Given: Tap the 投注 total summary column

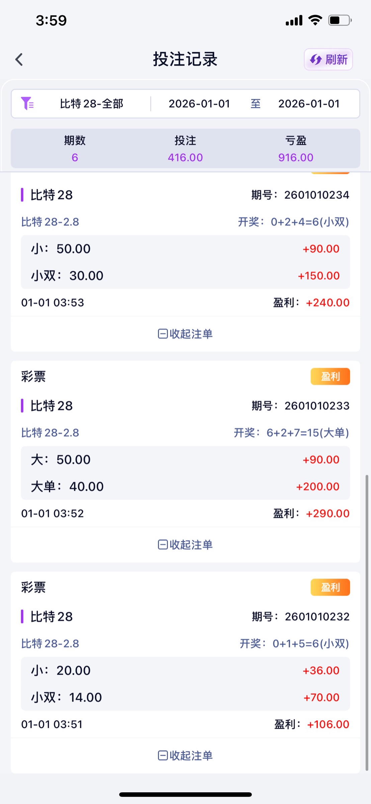Looking at the screenshot, I should pos(185,148).
